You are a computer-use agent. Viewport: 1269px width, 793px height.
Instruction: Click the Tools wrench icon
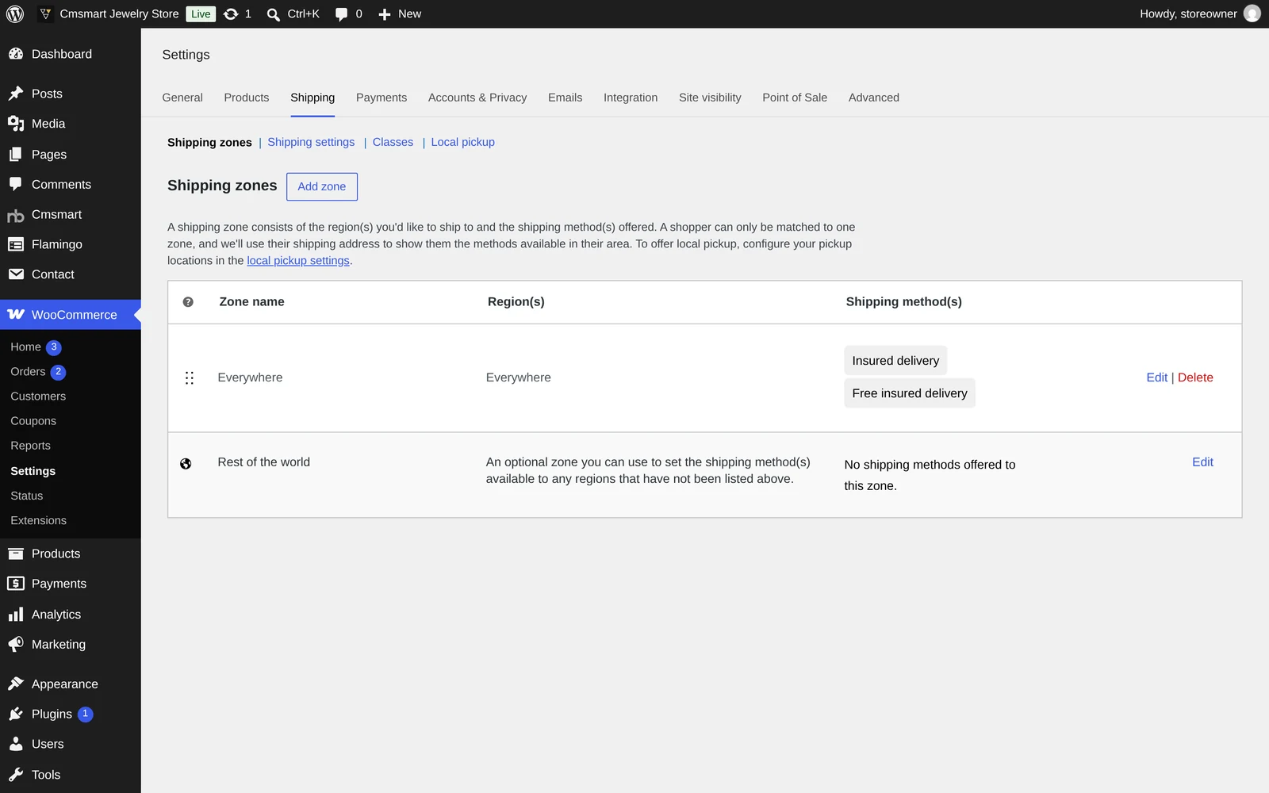pos(16,775)
